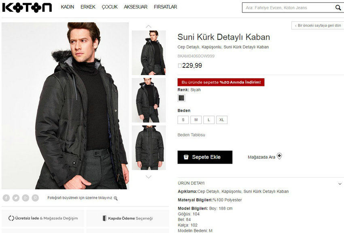Click the search magnifier icon
Image resolution: width=344 pixels, height=233 pixels.
338,8
